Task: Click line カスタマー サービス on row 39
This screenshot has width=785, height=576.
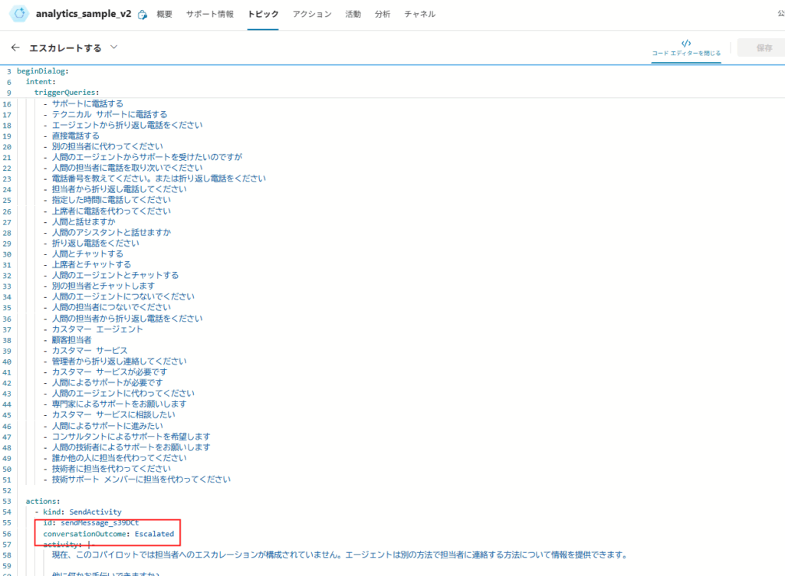Action: point(90,351)
